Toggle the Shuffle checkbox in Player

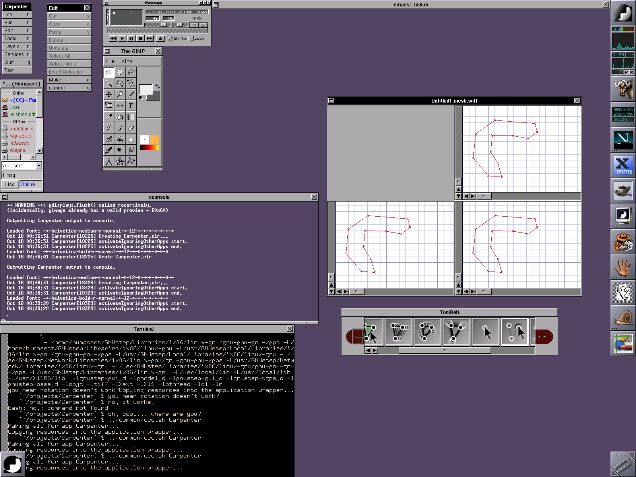point(171,39)
